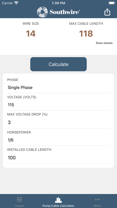The image size is (117, 208).
Task: Tap the Wi-Fi status icon
Action: (16, 3)
